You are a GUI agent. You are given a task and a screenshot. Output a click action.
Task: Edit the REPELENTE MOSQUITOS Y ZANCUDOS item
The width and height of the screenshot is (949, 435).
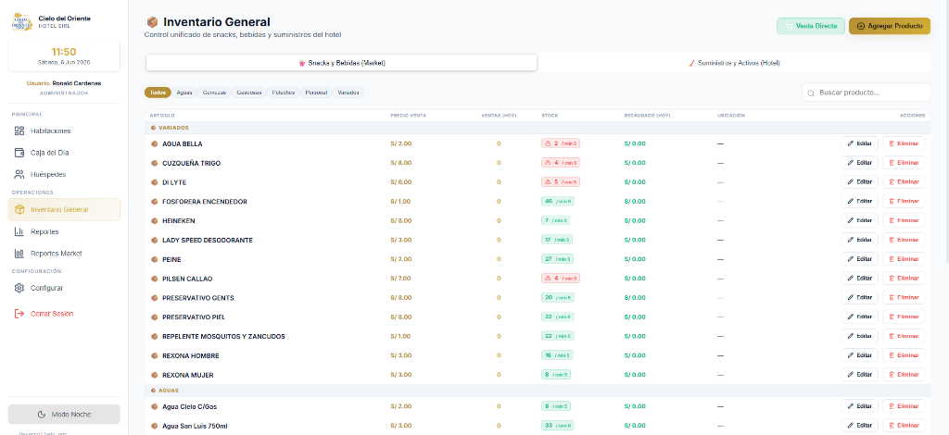[x=859, y=337]
